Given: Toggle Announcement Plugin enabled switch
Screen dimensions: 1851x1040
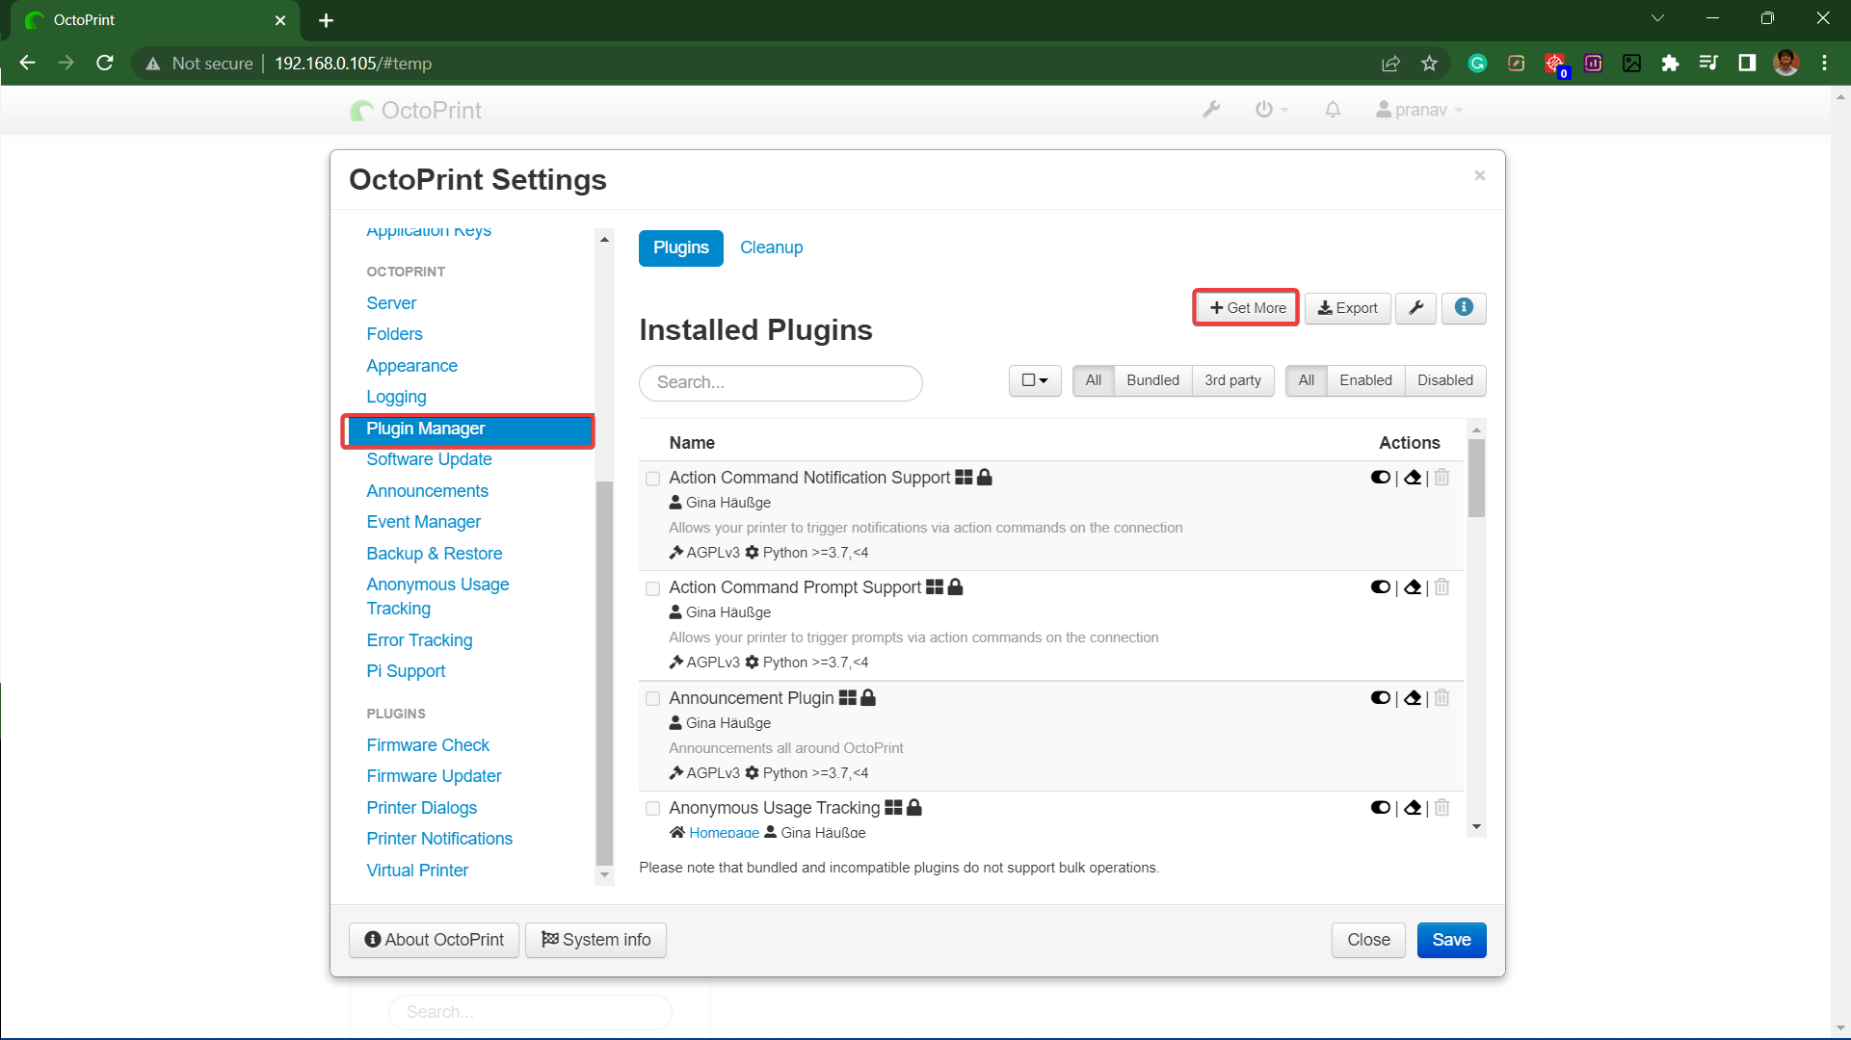Looking at the screenshot, I should [1380, 698].
